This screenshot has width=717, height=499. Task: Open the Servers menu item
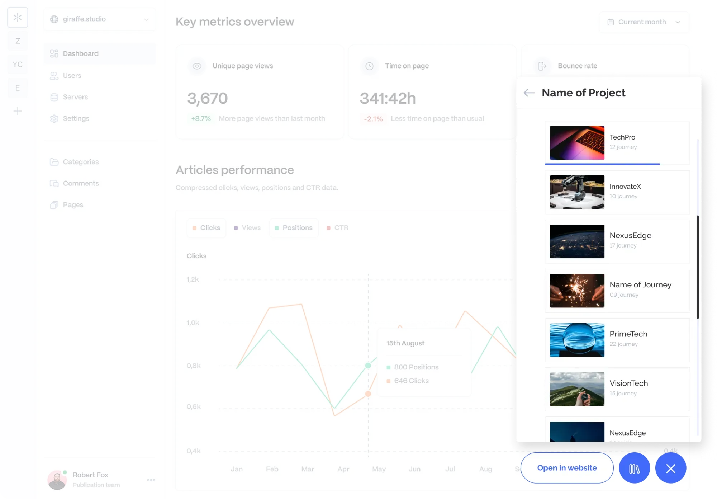click(x=75, y=97)
